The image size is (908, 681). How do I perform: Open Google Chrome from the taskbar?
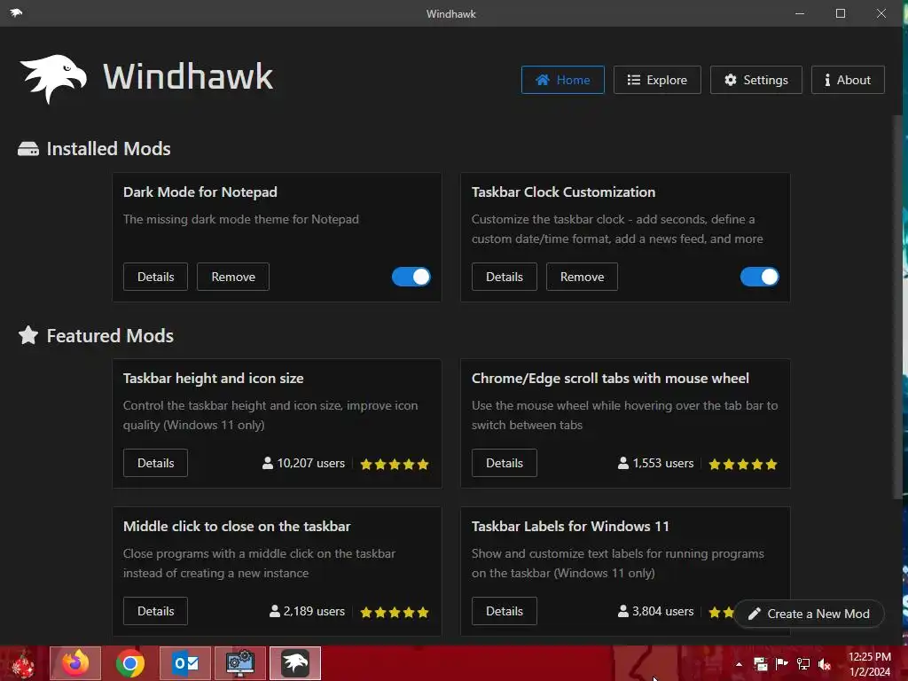tap(129, 663)
